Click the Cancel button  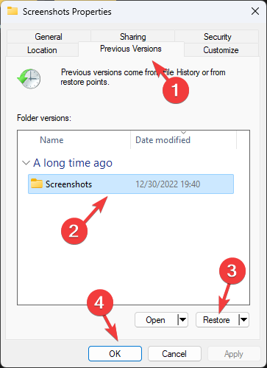[x=174, y=354]
